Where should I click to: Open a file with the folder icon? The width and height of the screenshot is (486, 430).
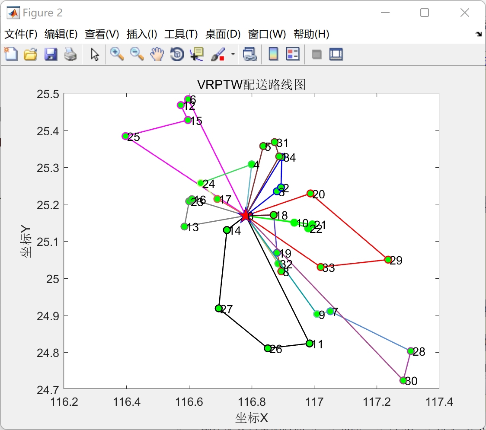tap(30, 54)
